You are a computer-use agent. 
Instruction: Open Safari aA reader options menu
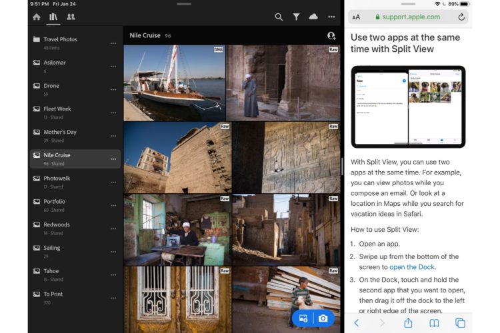[x=357, y=17]
